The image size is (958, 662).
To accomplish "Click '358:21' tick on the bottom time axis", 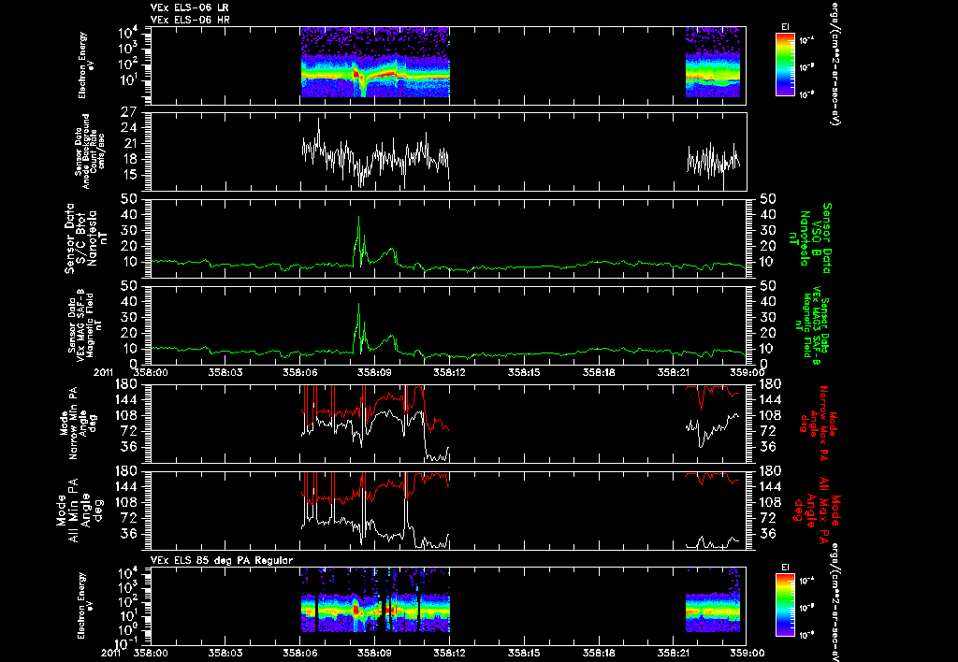I will [673, 653].
